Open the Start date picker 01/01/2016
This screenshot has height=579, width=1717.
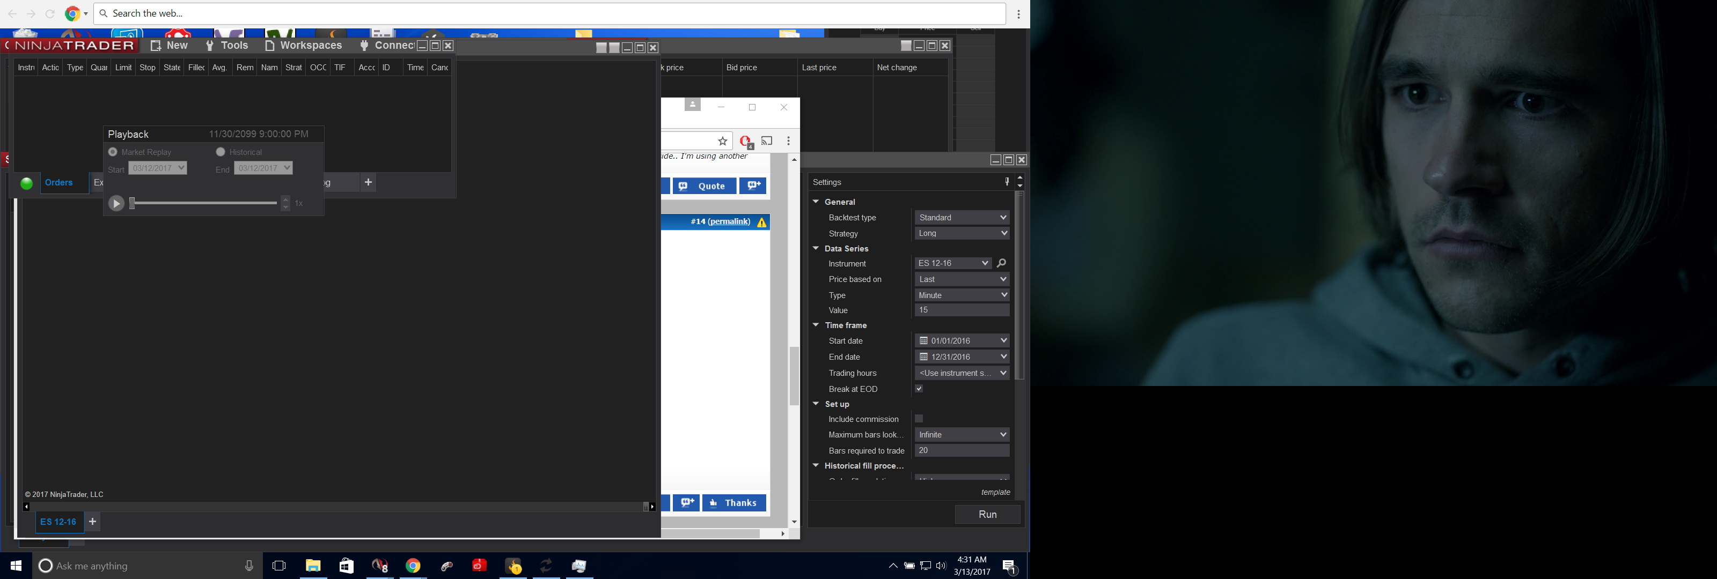(962, 340)
